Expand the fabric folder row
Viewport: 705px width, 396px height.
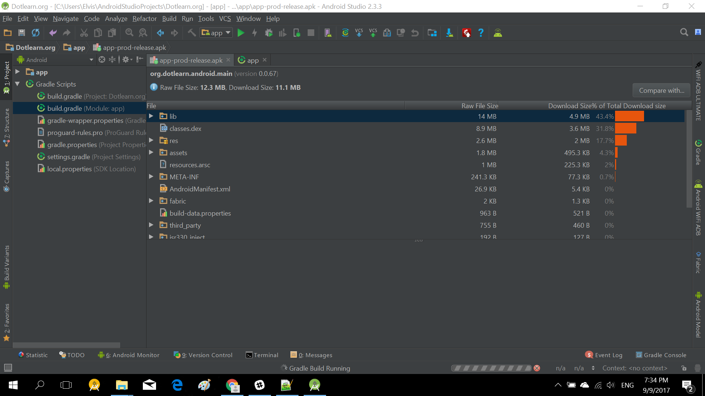pos(151,201)
